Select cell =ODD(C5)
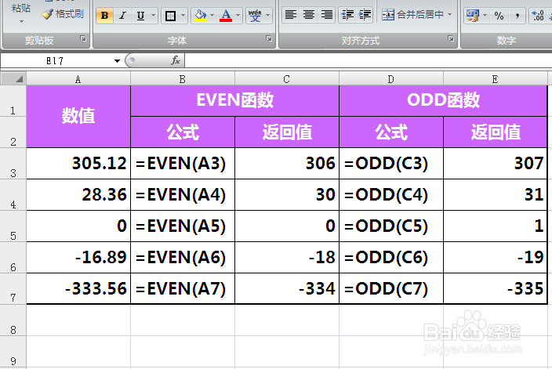Image resolution: width=552 pixels, height=369 pixels. pyautogui.click(x=390, y=226)
